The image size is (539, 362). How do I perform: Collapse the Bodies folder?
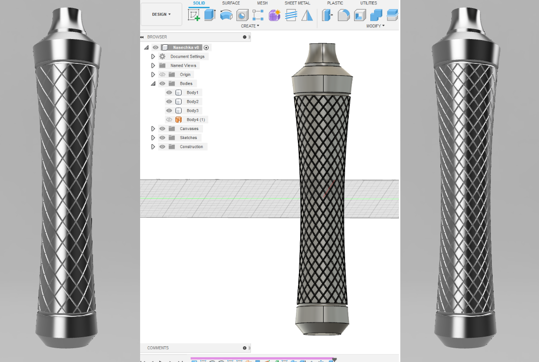153,83
